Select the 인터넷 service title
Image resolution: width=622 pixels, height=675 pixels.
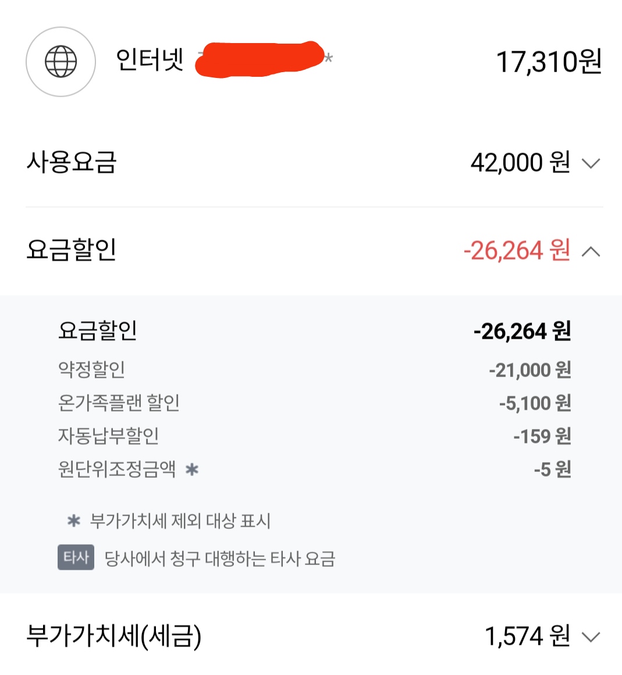[x=150, y=59]
